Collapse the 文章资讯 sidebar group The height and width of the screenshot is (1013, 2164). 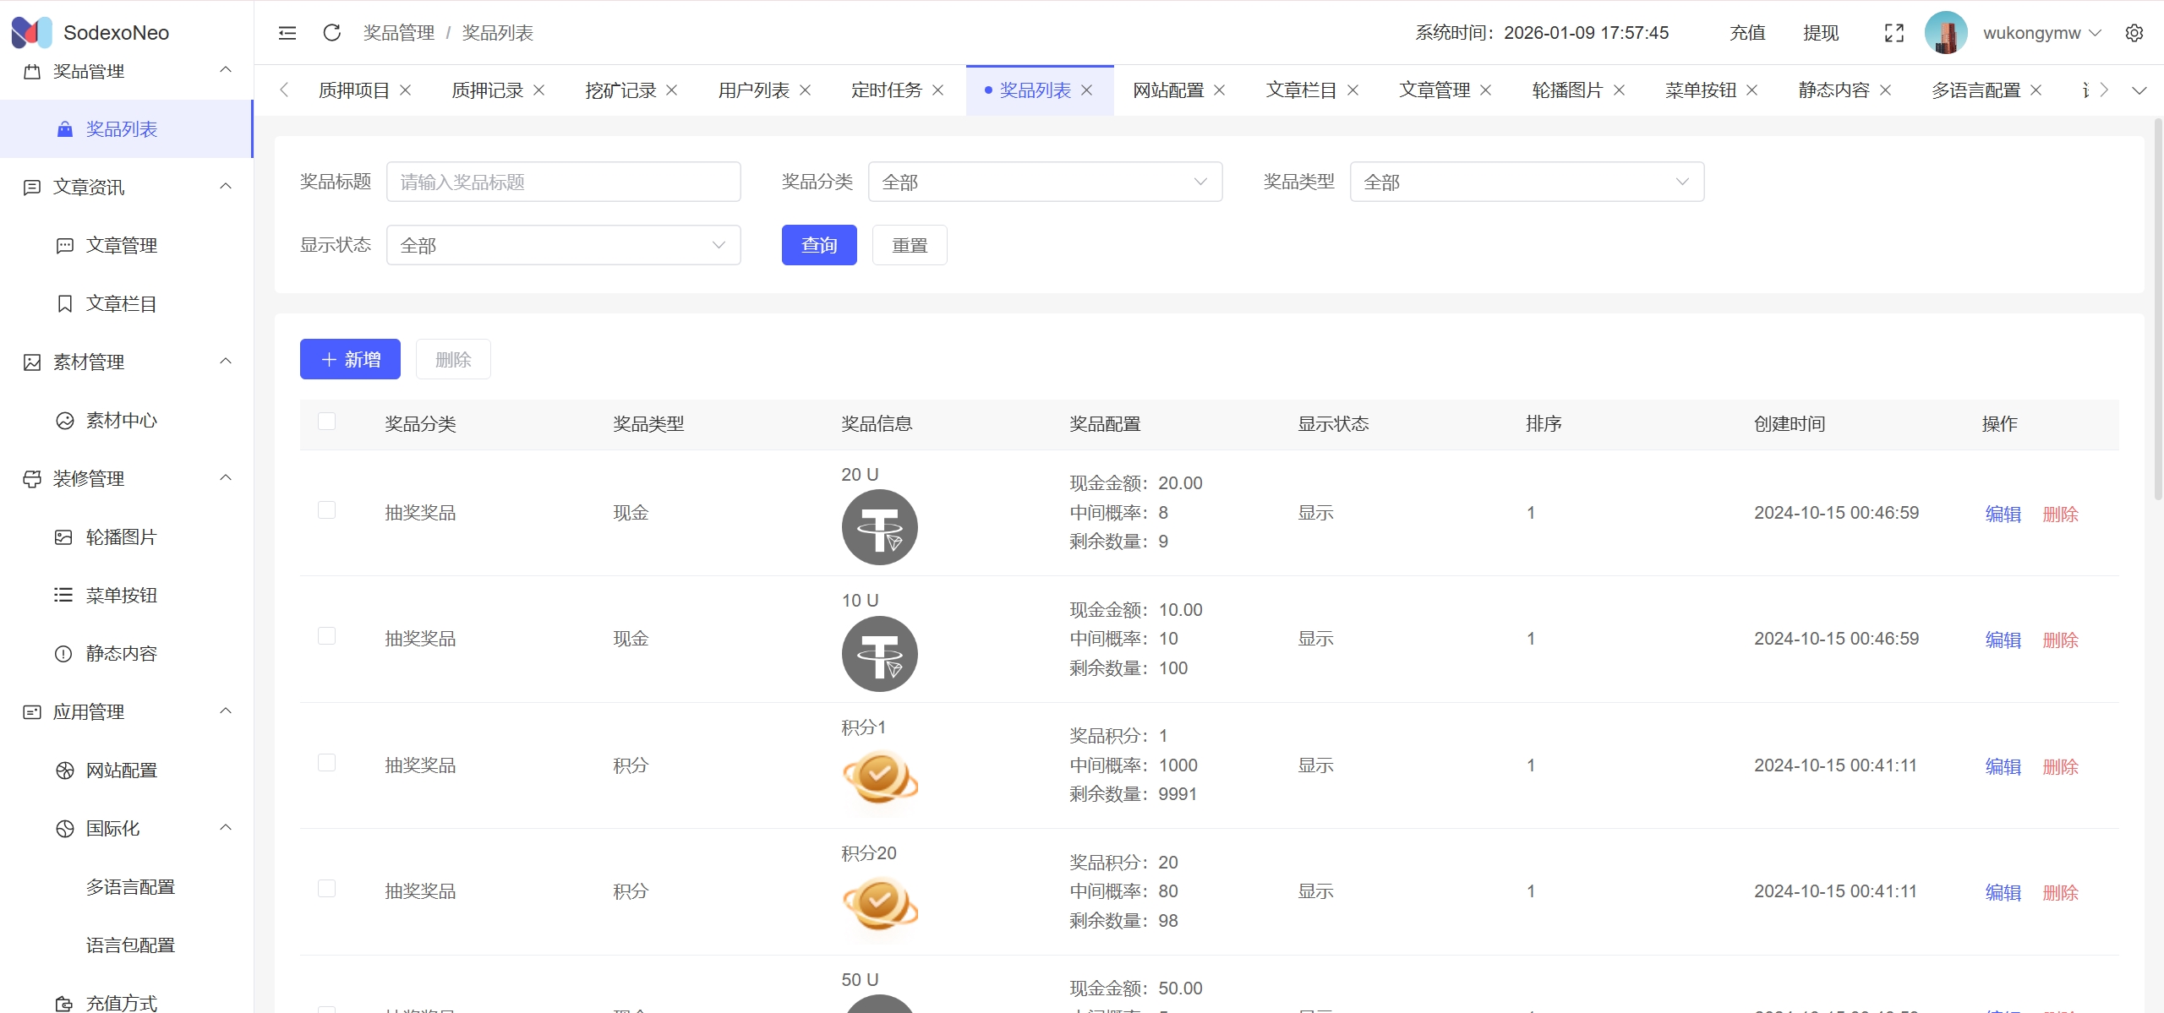coord(225,187)
